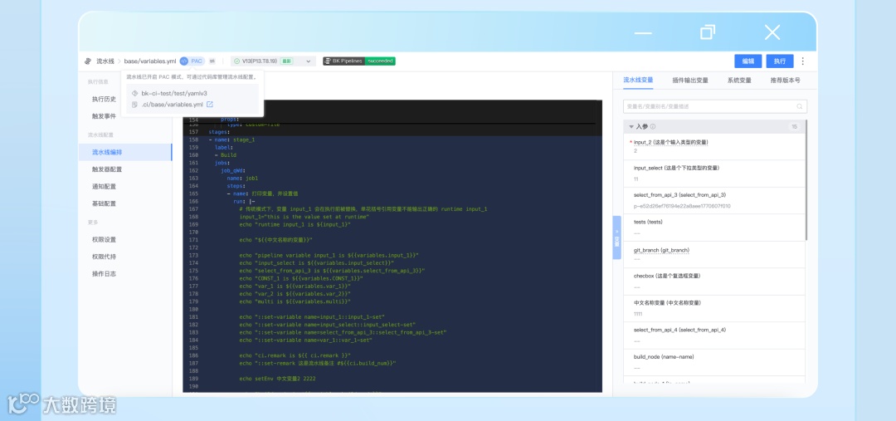Minimize the window with the dash icon
This screenshot has width=896, height=421.
(643, 32)
